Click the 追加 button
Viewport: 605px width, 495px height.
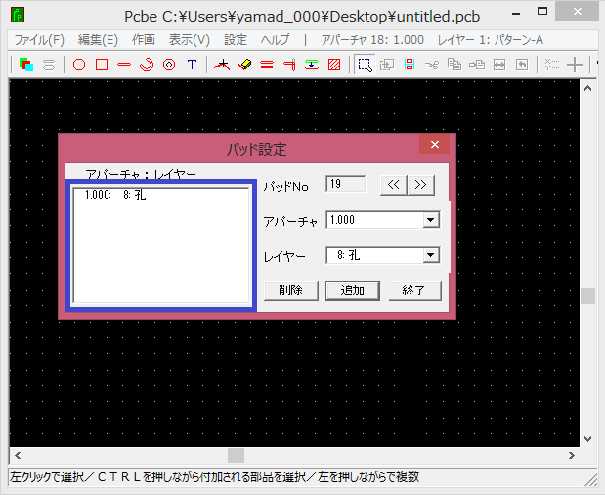353,291
